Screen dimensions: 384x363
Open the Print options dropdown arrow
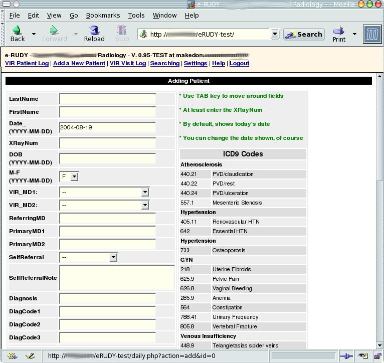(354, 34)
